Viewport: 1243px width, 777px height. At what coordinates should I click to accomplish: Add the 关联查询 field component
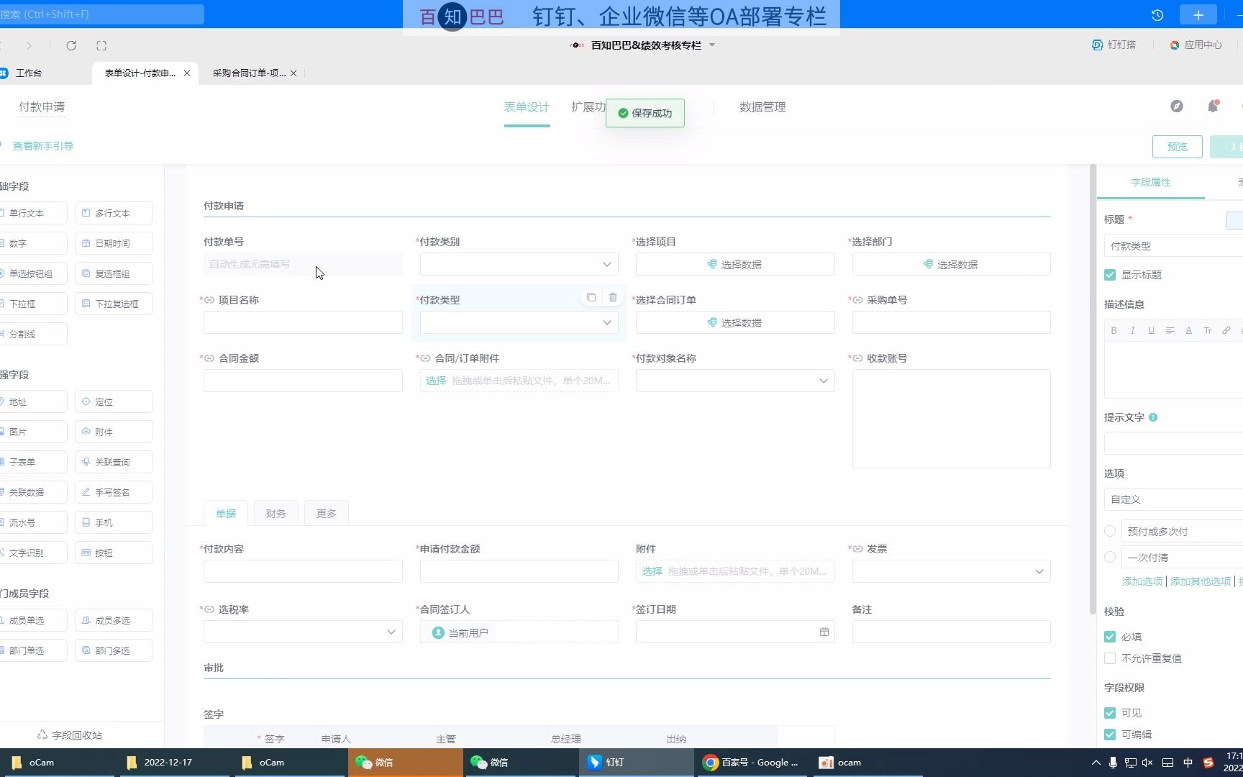coord(114,462)
